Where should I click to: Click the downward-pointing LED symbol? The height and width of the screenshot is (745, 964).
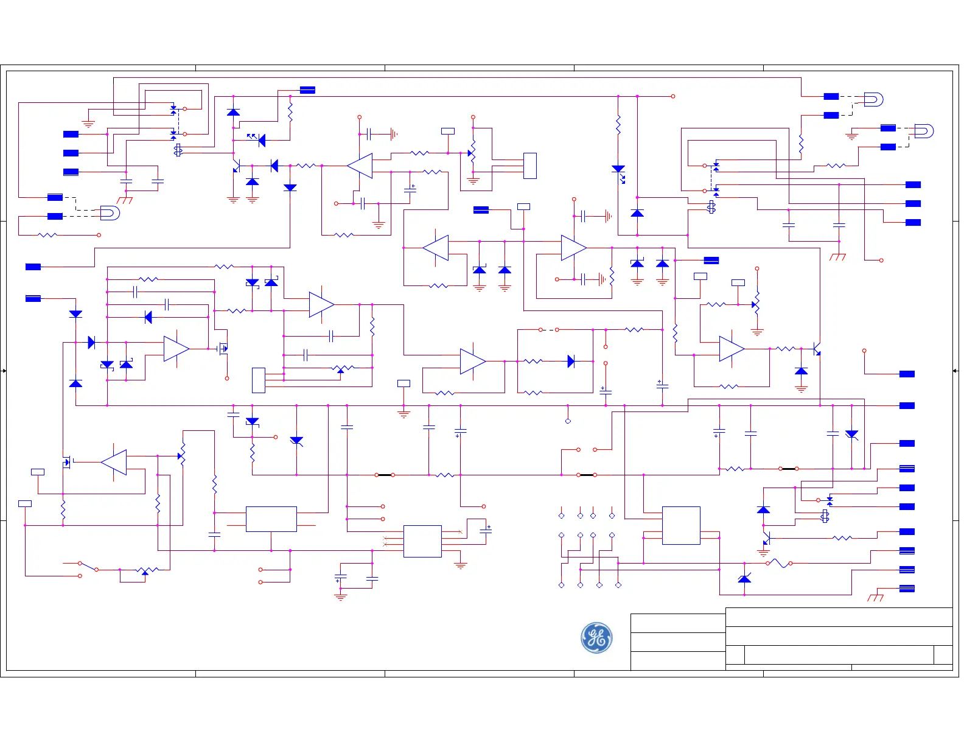tap(619, 174)
